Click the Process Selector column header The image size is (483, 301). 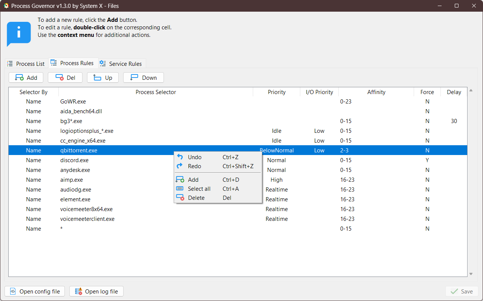click(x=156, y=92)
